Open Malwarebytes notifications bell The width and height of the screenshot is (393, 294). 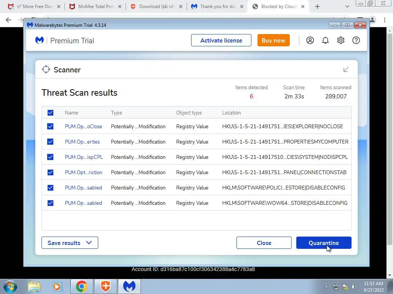pyautogui.click(x=325, y=40)
